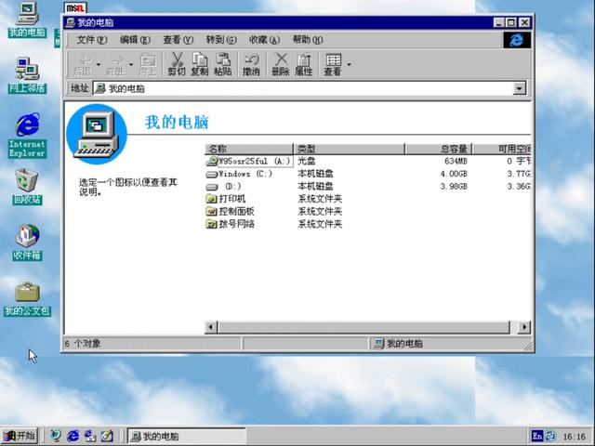
Task: Click the En language indicator in tray
Action: (x=537, y=436)
